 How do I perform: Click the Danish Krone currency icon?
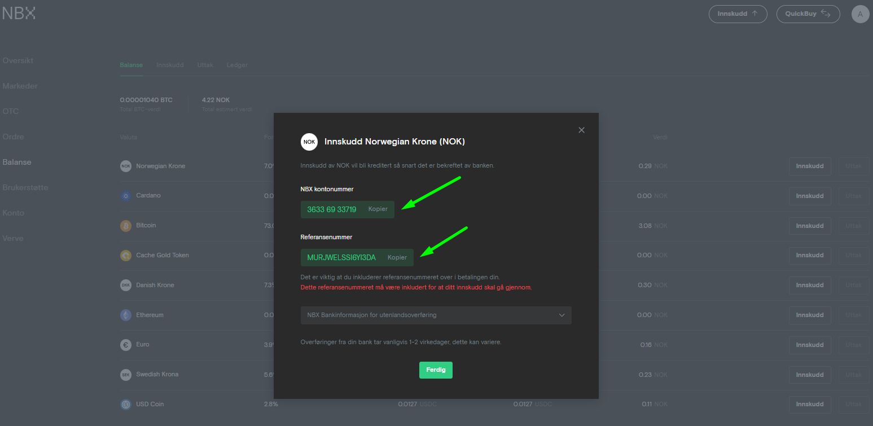(x=126, y=285)
